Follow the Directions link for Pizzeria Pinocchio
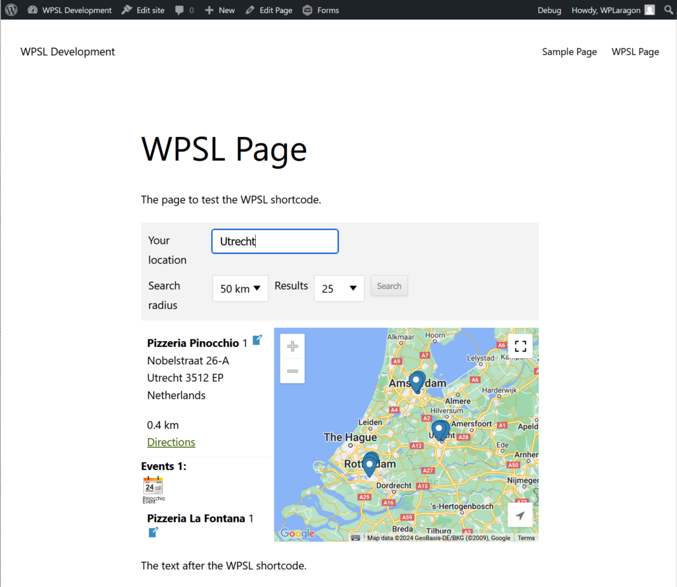The width and height of the screenshot is (677, 587). (171, 442)
